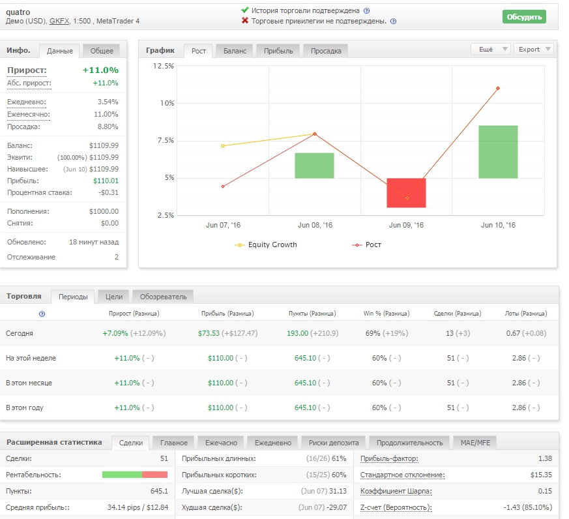Click the Ежедневно label
The width and height of the screenshot is (569, 519).
(27, 102)
